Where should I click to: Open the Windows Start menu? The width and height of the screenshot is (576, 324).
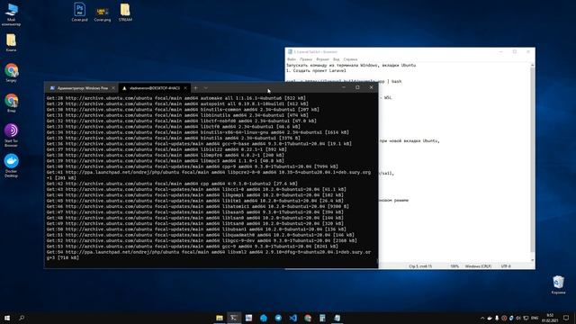[6, 318]
